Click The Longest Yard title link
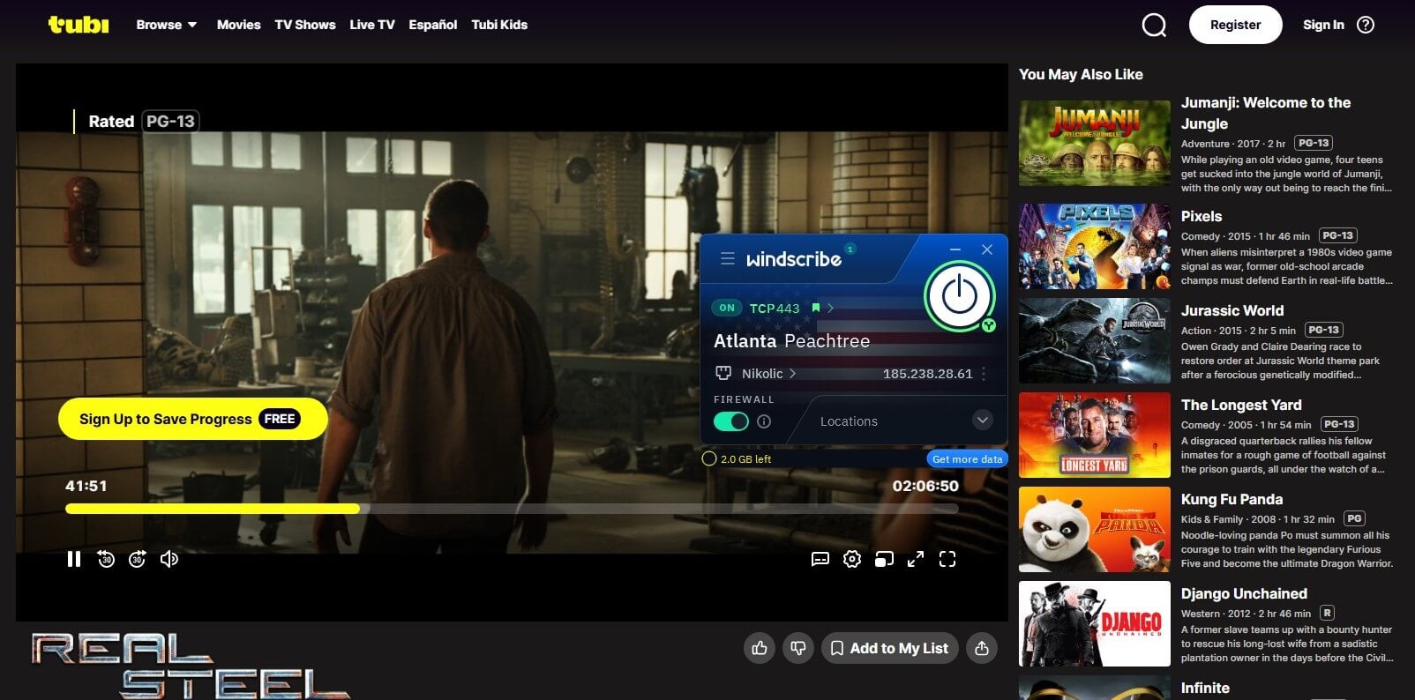 click(x=1241, y=405)
